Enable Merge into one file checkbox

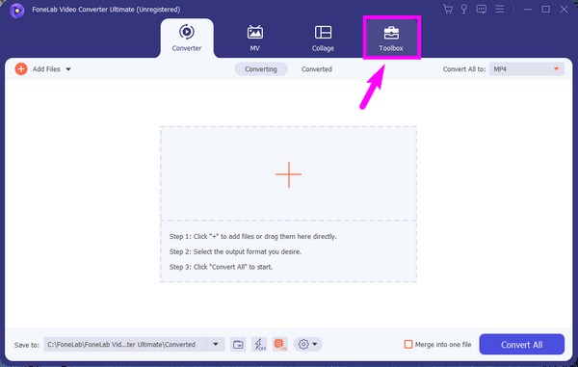tap(408, 345)
